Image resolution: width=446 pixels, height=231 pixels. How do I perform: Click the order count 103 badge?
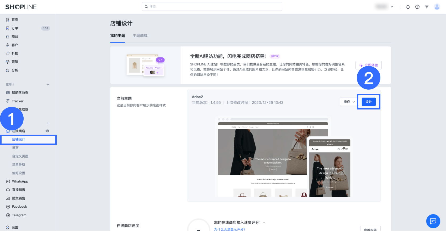pos(46,28)
